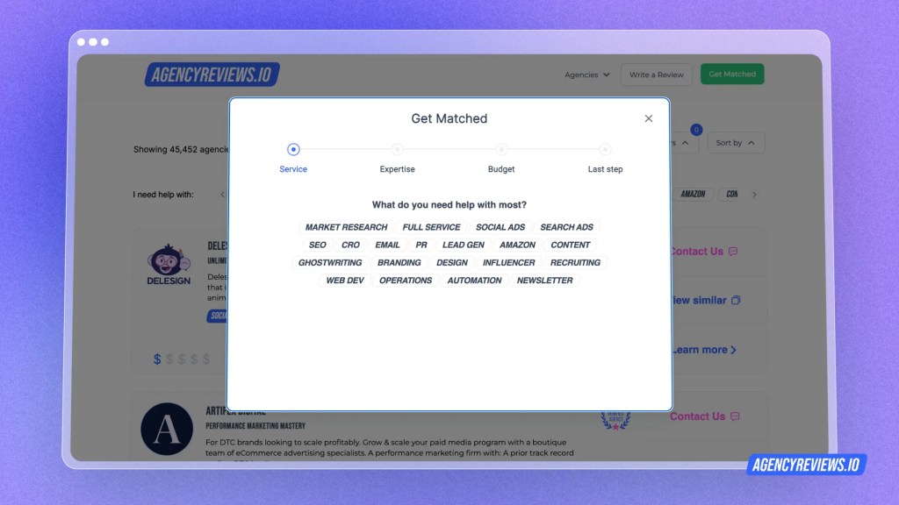Open the Agencies dropdown menu
The image size is (899, 505).
[x=586, y=75]
